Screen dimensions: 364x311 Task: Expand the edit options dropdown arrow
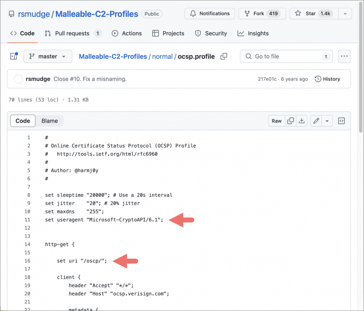(x=327, y=121)
